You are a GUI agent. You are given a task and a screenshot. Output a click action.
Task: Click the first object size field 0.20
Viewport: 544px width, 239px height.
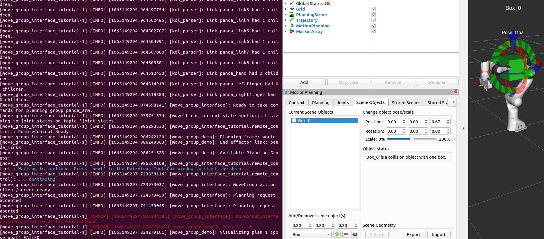[300, 225]
